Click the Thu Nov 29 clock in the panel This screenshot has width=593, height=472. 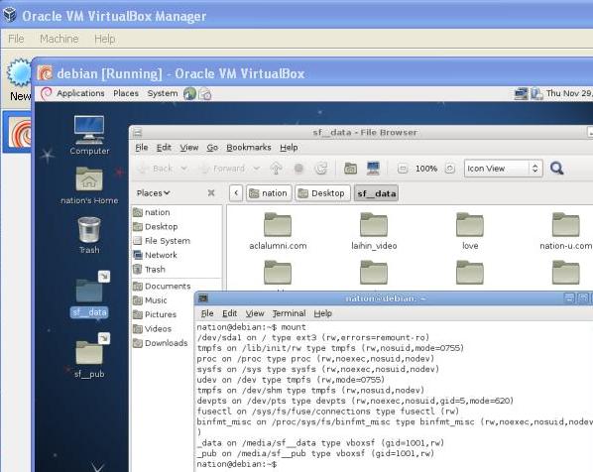coord(569,93)
